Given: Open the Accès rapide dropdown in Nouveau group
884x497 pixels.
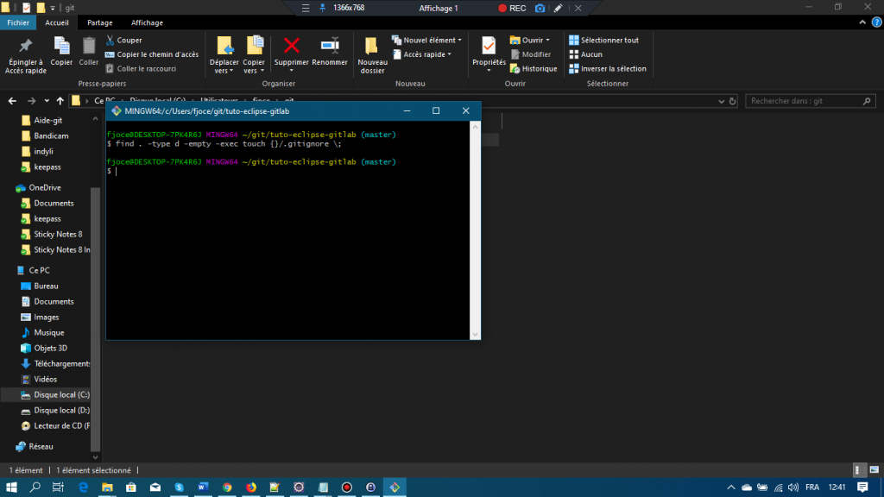Looking at the screenshot, I should pos(421,54).
